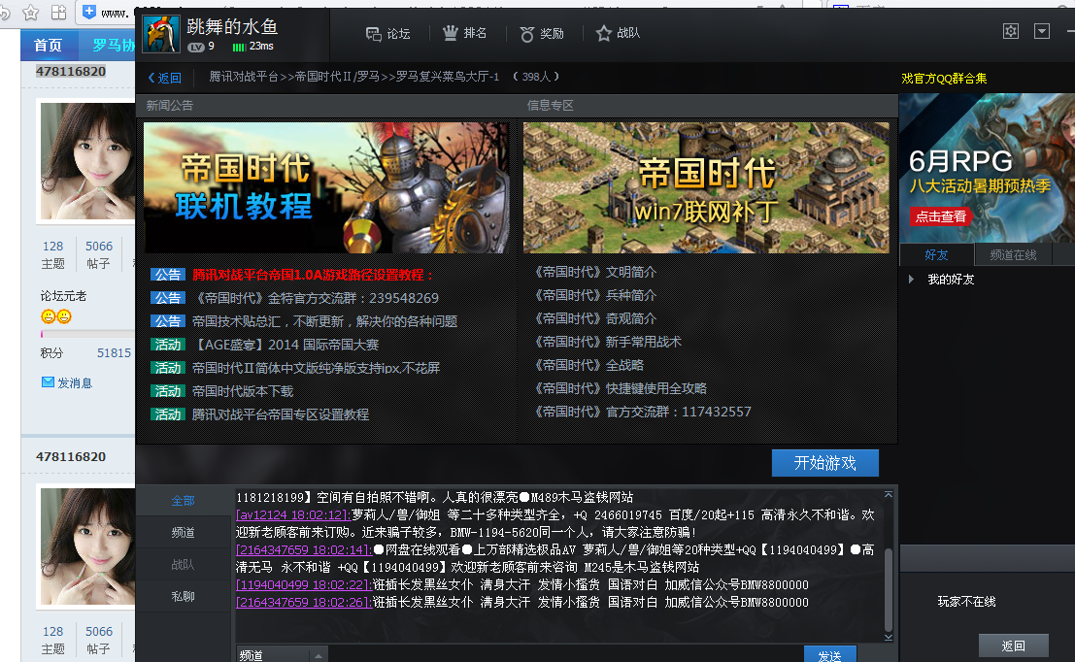
Task: Click the 发送 send button
Action: [829, 655]
